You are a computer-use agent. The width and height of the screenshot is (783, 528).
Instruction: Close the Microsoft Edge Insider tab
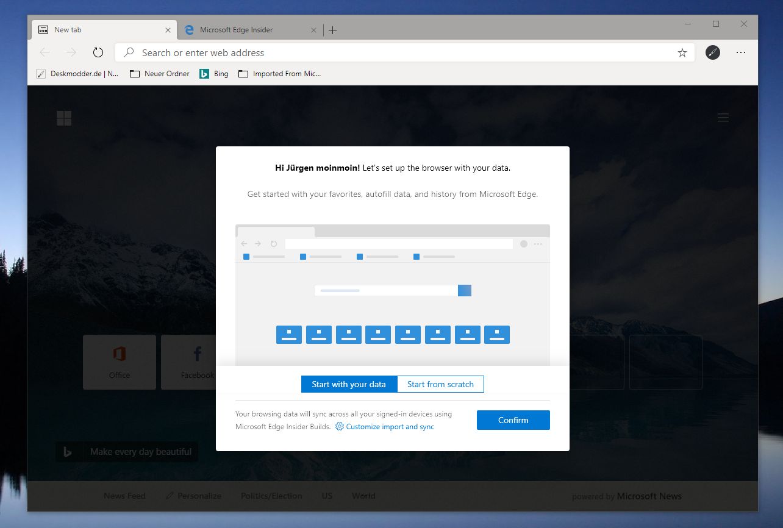(313, 30)
